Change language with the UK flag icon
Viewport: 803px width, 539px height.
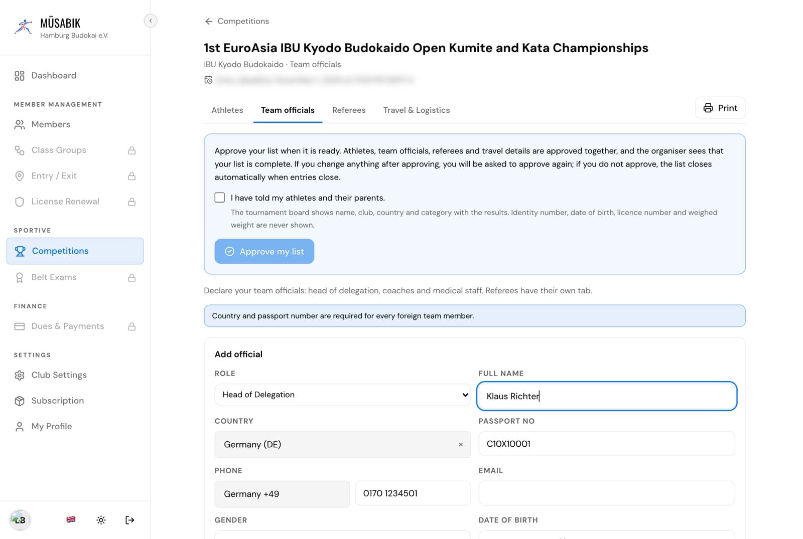[x=71, y=519]
